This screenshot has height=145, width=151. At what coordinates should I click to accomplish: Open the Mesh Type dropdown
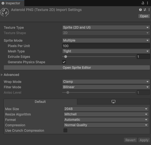pyautogui.click(x=106, y=51)
